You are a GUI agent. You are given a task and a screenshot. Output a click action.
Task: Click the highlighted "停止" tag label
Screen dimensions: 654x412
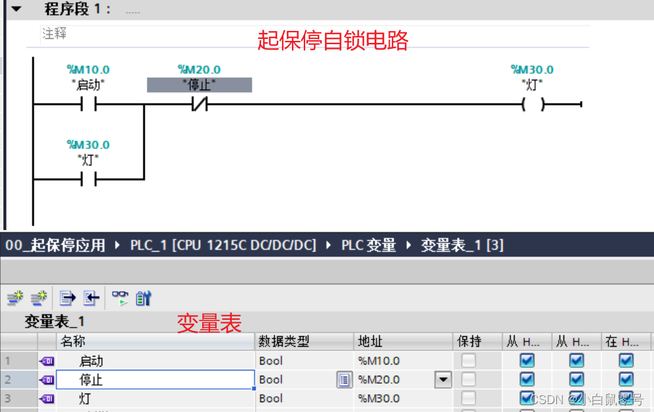200,85
